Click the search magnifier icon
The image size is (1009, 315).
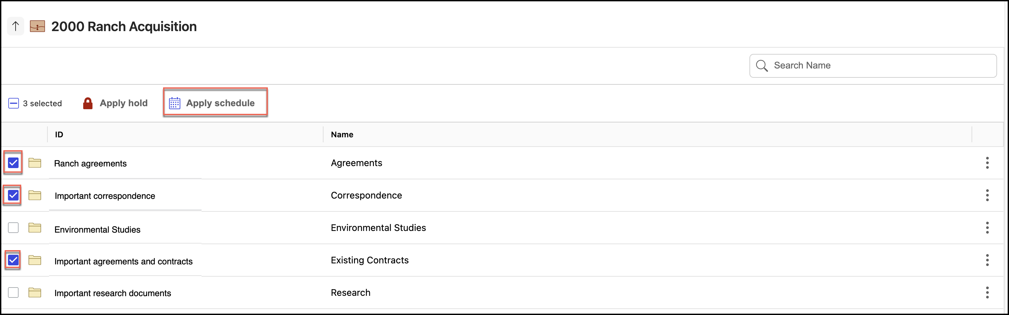click(761, 66)
